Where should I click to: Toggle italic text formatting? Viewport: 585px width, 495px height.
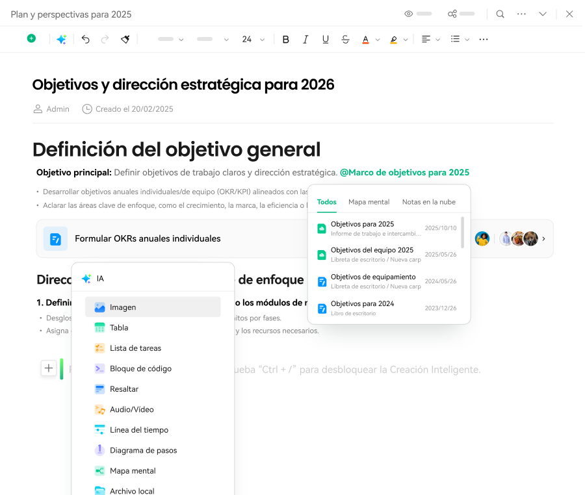tap(305, 39)
